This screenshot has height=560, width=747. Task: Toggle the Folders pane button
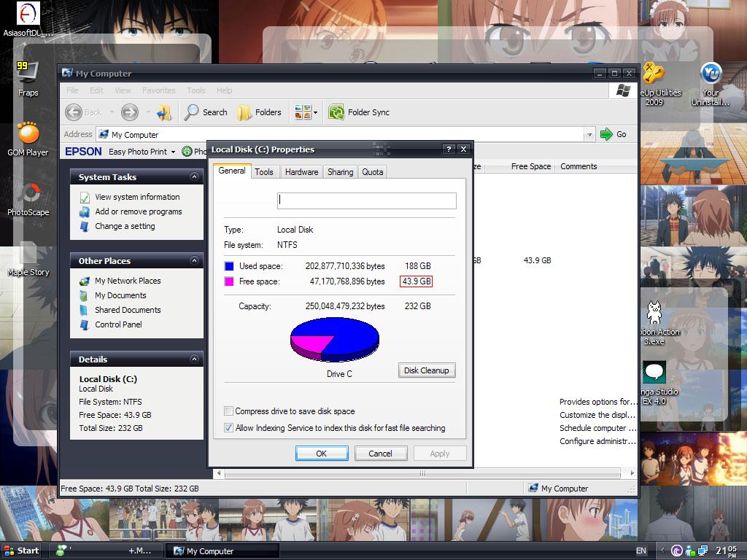pyautogui.click(x=260, y=112)
